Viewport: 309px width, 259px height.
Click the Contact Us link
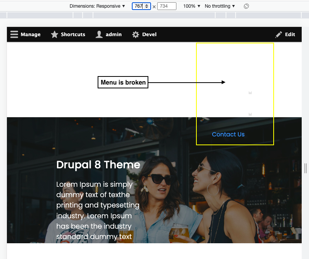(228, 134)
